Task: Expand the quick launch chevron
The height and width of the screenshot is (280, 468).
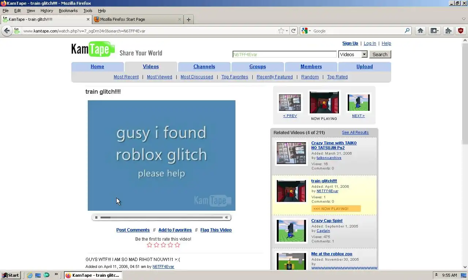Action: (x=56, y=275)
